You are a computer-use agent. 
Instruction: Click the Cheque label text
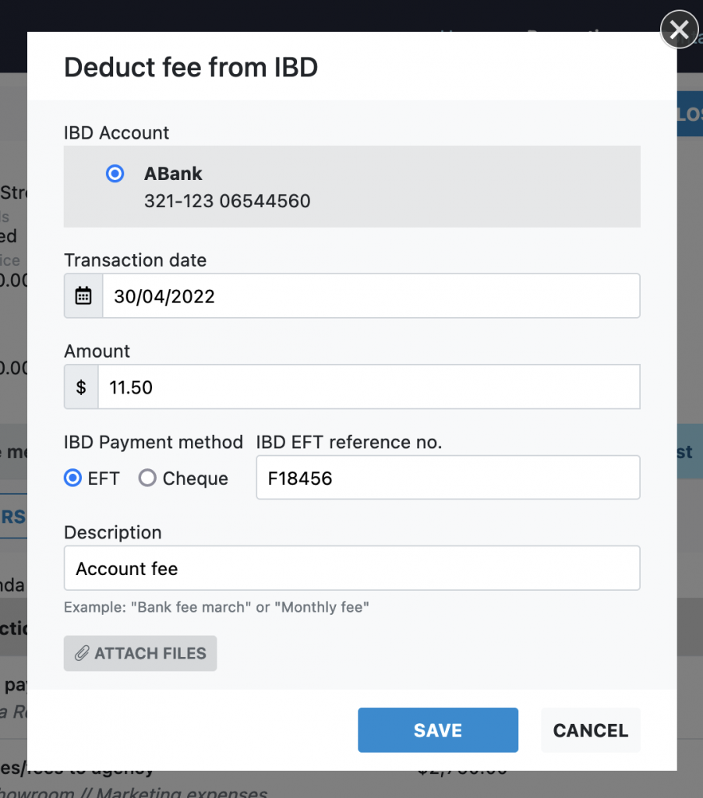(x=195, y=478)
